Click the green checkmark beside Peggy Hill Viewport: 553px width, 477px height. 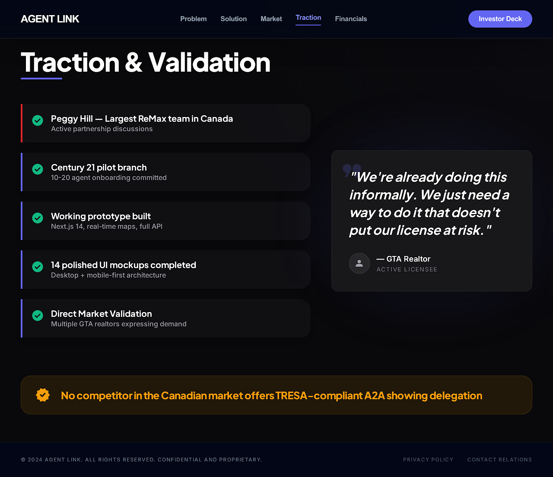click(x=38, y=120)
